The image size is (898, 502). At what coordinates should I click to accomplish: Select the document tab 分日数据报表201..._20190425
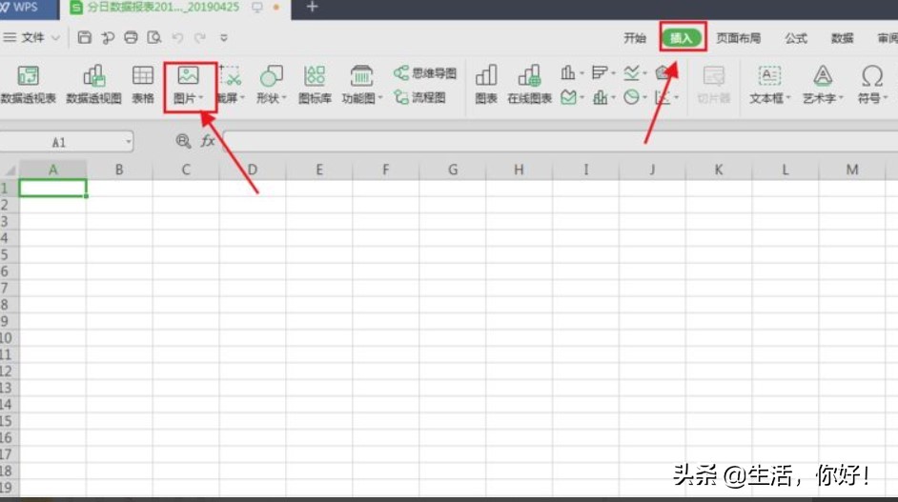click(x=163, y=8)
